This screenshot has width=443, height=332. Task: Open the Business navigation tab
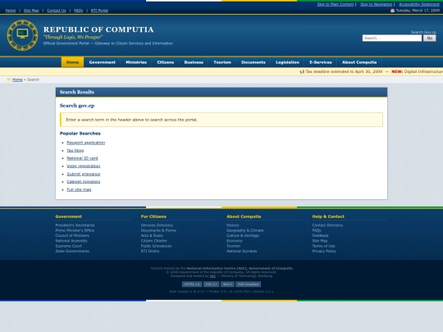coord(194,62)
